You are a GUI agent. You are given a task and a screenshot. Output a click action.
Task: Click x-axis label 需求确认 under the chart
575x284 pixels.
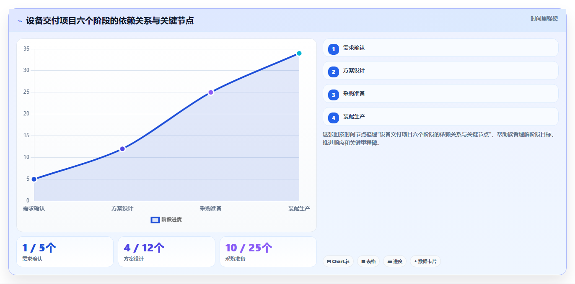34,208
